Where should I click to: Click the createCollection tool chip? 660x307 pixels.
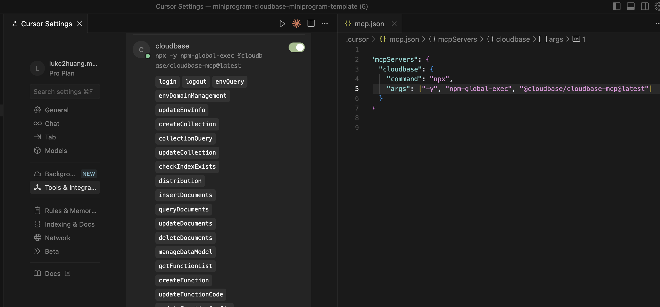[x=187, y=124]
